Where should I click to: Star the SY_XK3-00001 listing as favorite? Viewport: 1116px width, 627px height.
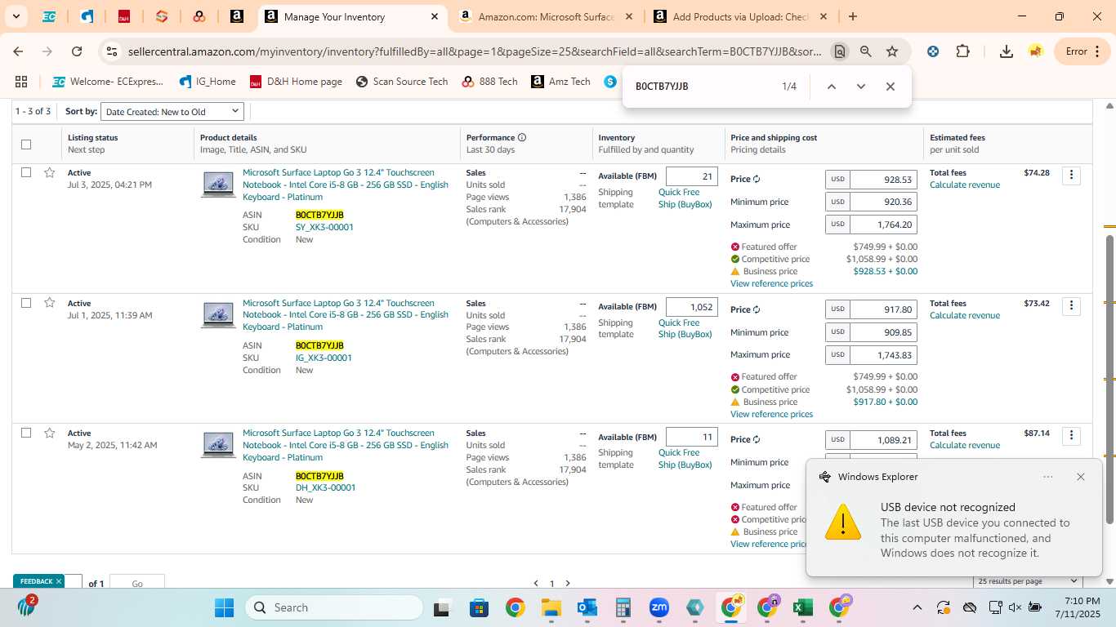50,172
